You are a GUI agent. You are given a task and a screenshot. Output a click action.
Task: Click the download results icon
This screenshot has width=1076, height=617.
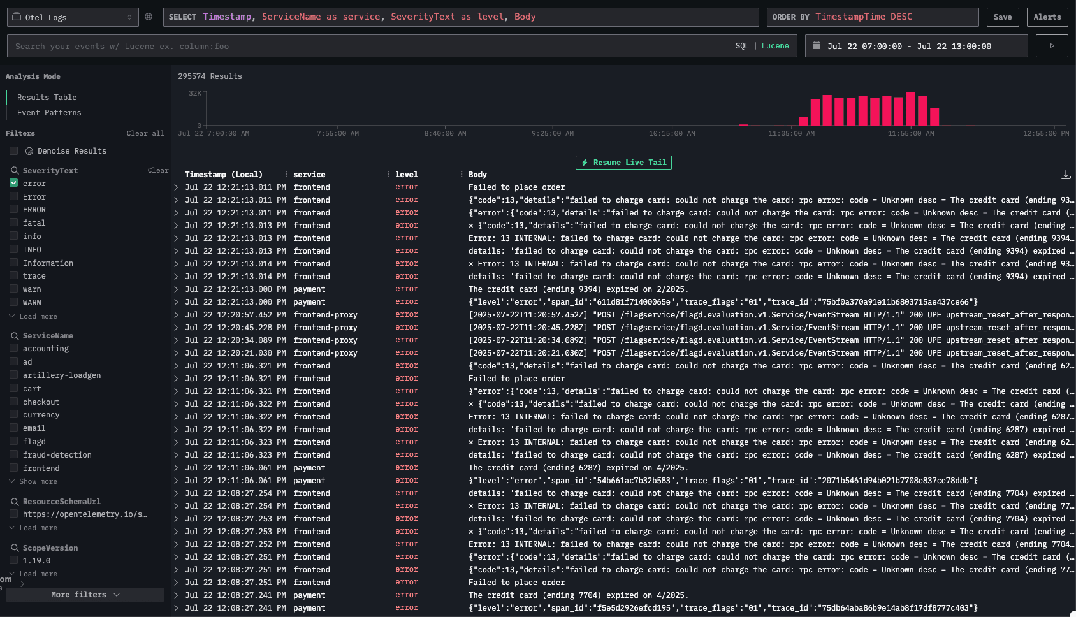[1065, 175]
